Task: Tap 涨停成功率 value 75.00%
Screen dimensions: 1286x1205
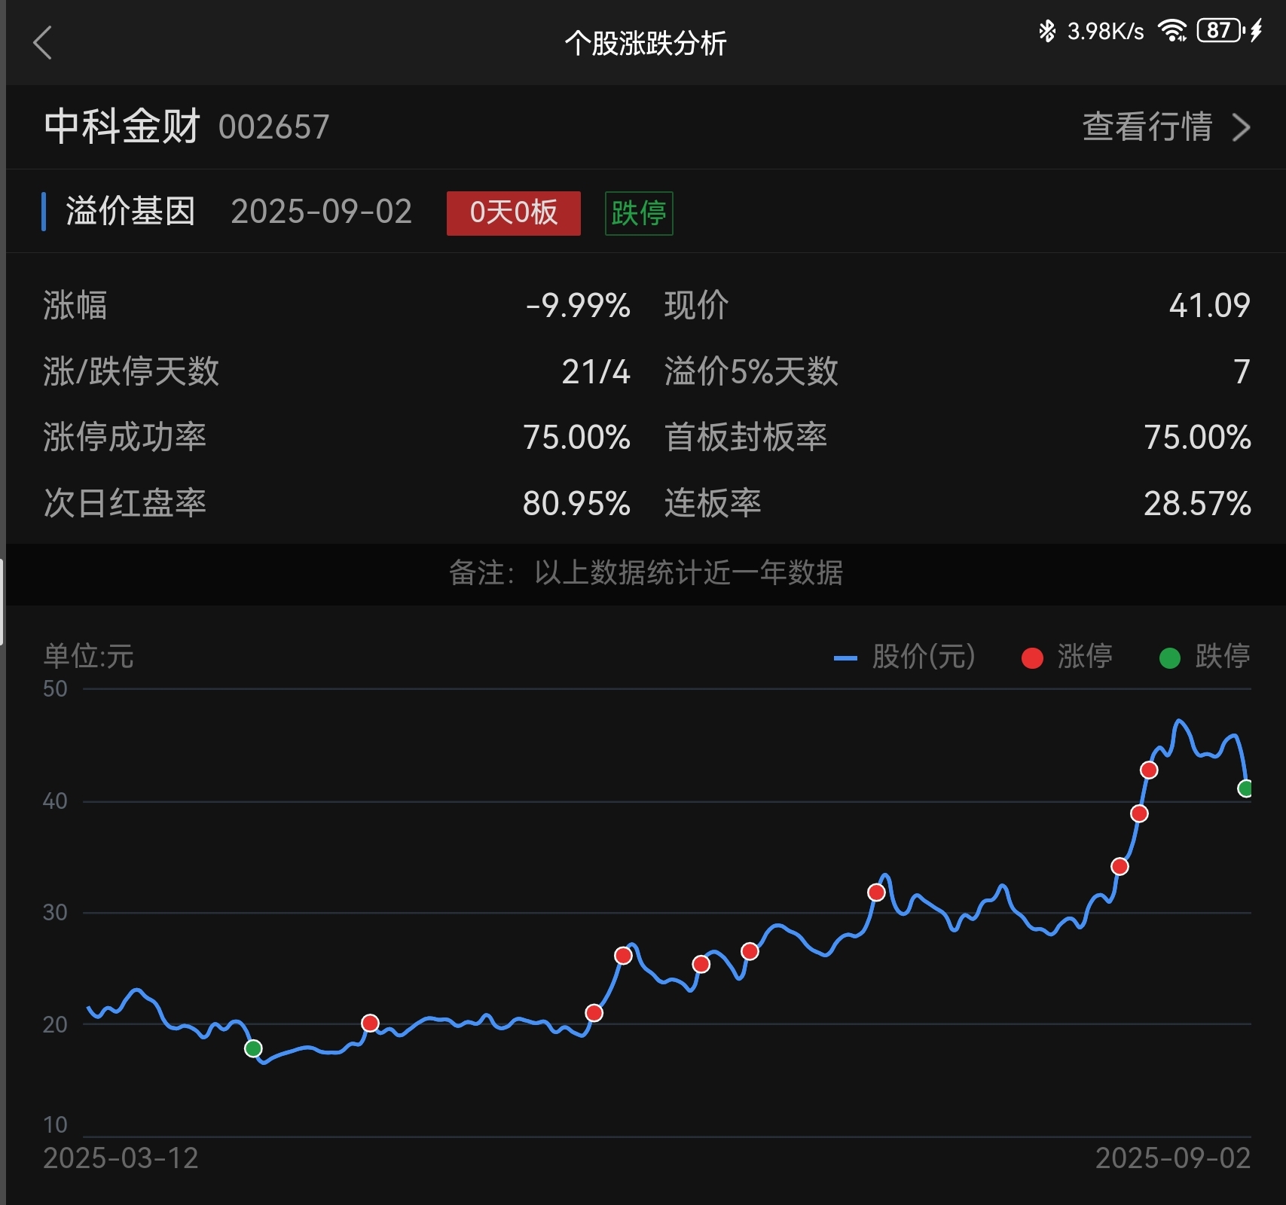Action: point(576,438)
